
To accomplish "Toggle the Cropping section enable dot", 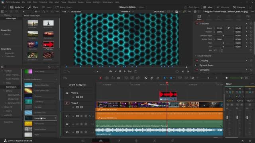I will pyautogui.click(x=197, y=61).
